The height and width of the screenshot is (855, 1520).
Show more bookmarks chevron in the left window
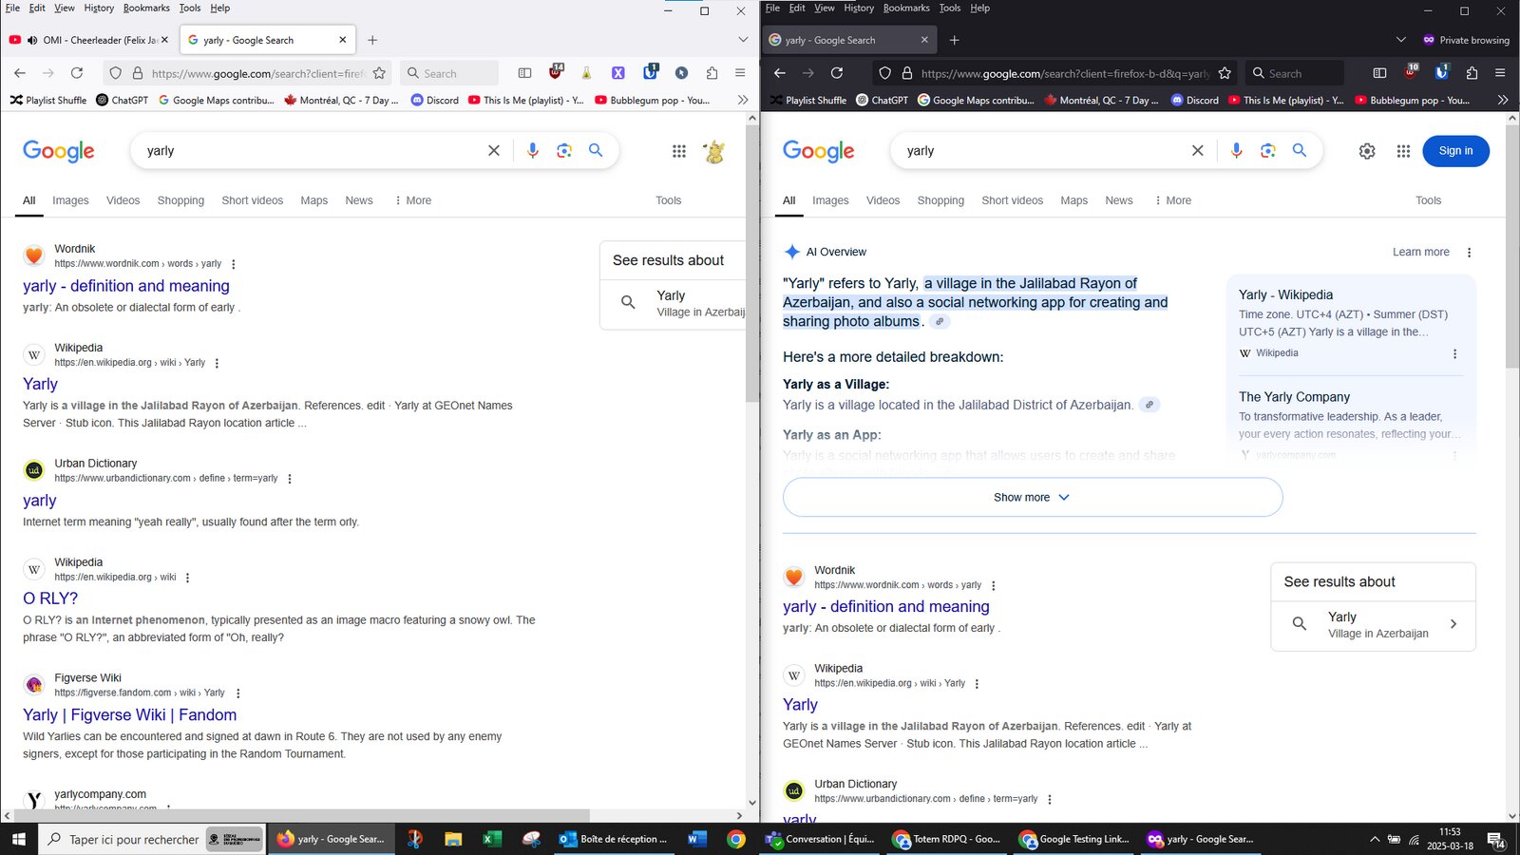(743, 100)
